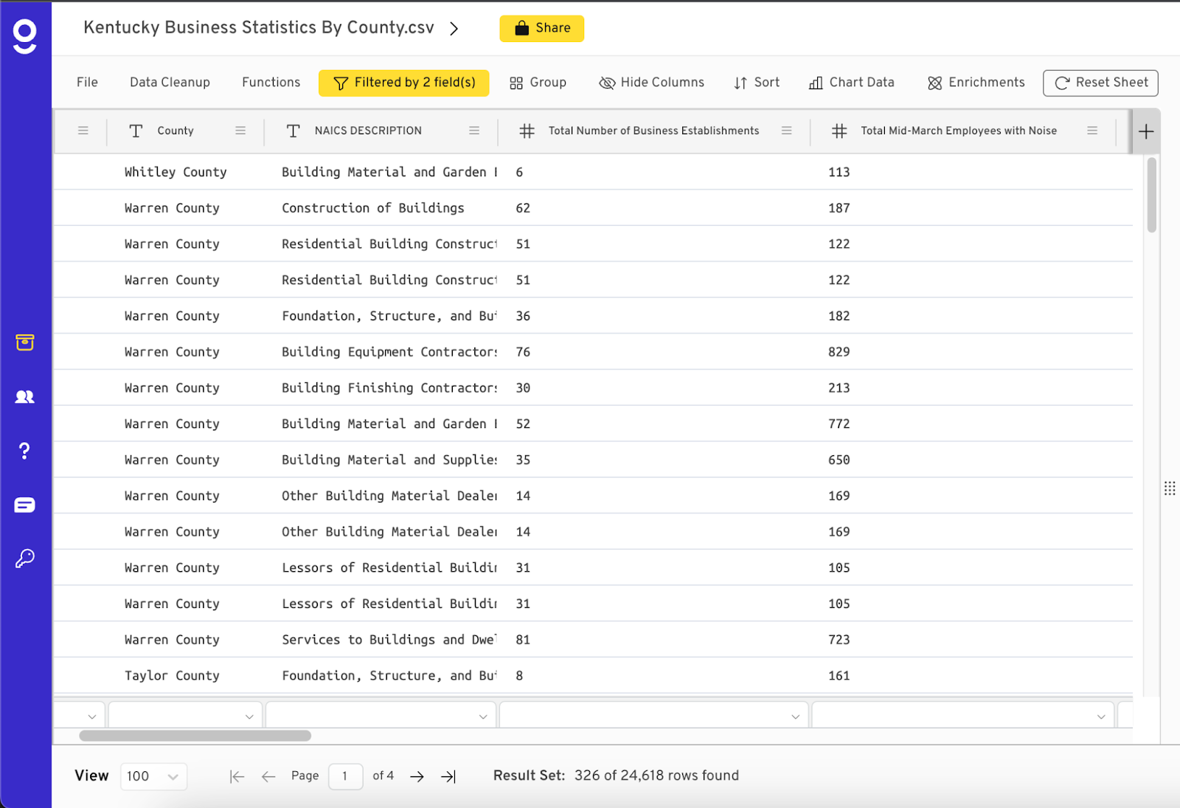Click the Reset Sheet button

coord(1100,83)
